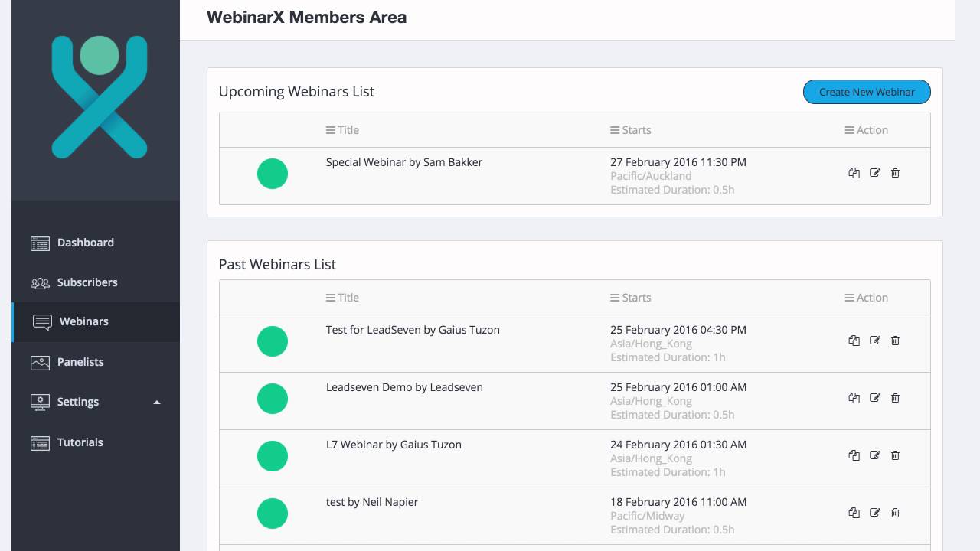Click green status dot for L7 Webinar
The height and width of the screenshot is (551, 980).
273,456
